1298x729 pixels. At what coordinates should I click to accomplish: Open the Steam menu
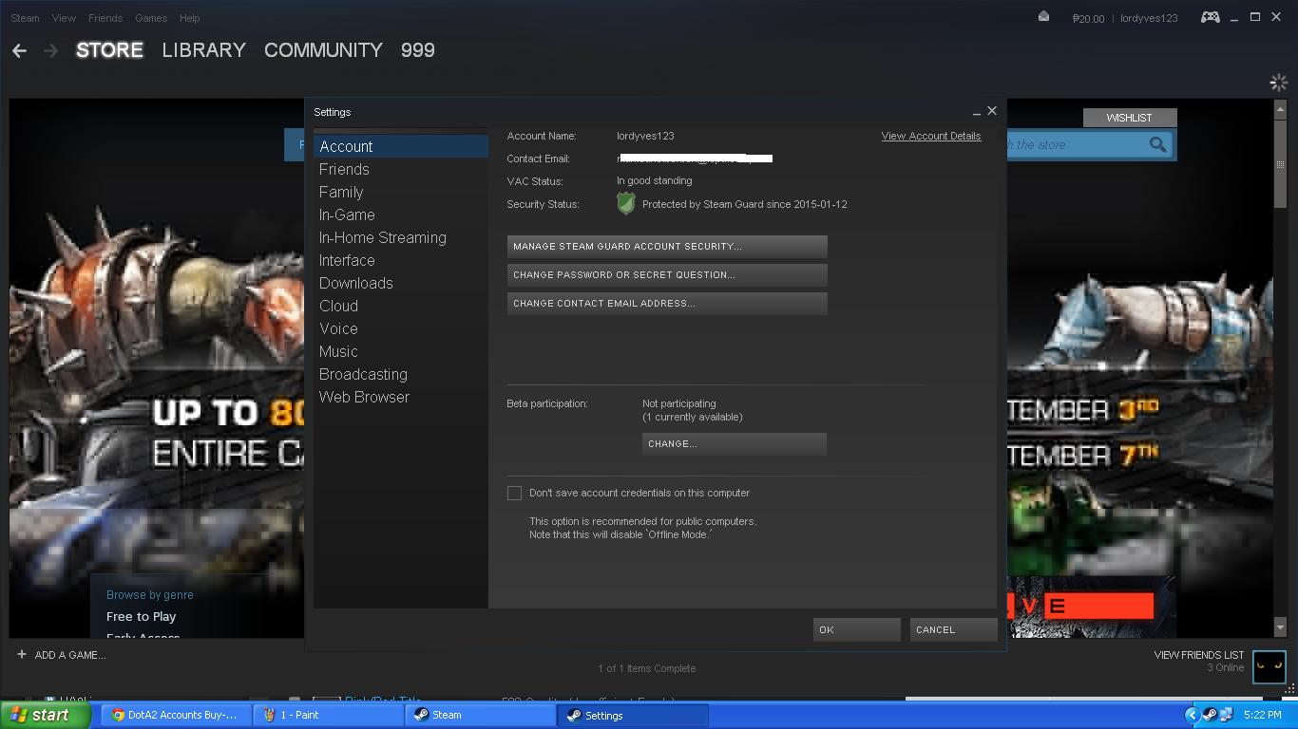click(25, 18)
